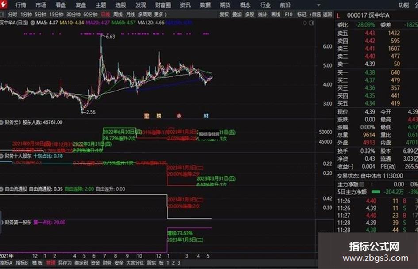Image resolution: width=418 pixels, height=269 pixels.
Task: Click the 多股 multi-stock button
Action: pos(250,15)
